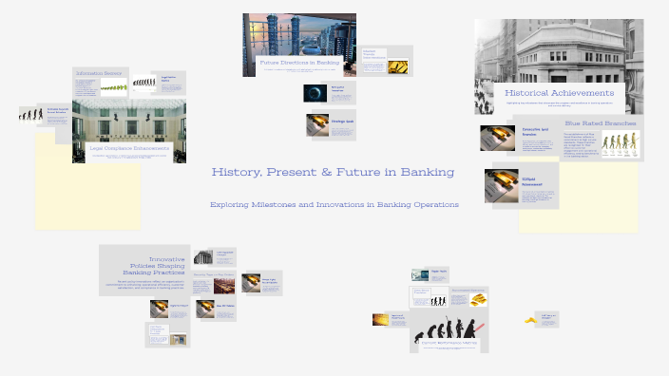Click the gold bar photo beside Strategic Goals

pos(317,125)
